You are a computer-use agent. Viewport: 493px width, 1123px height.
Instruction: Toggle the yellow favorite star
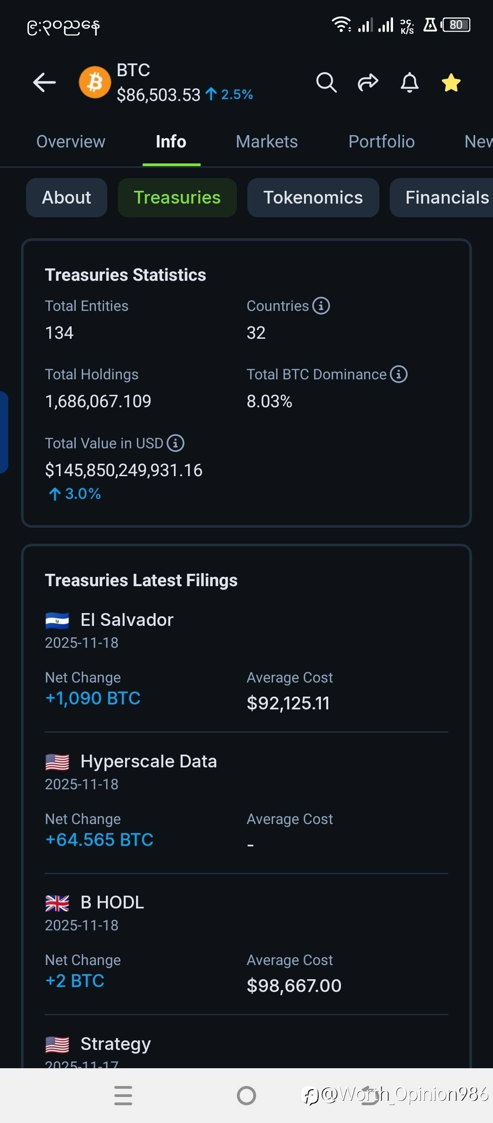(451, 83)
